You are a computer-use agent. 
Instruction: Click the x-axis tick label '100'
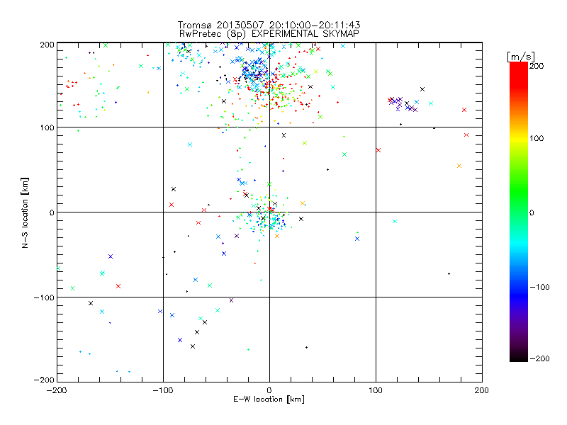(x=376, y=390)
